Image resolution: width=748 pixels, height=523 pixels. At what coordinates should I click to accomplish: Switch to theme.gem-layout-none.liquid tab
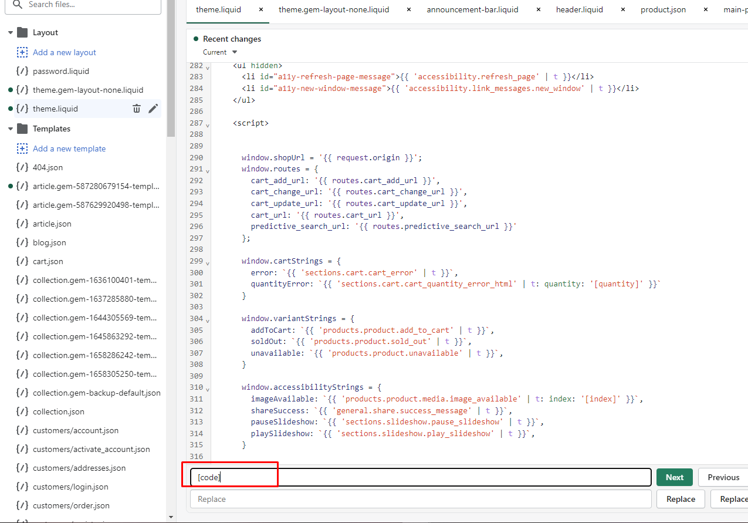334,9
